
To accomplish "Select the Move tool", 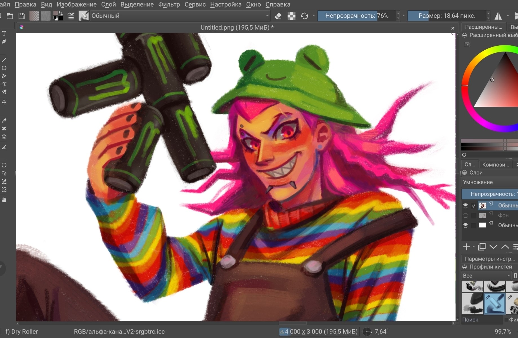I will [x=4, y=102].
